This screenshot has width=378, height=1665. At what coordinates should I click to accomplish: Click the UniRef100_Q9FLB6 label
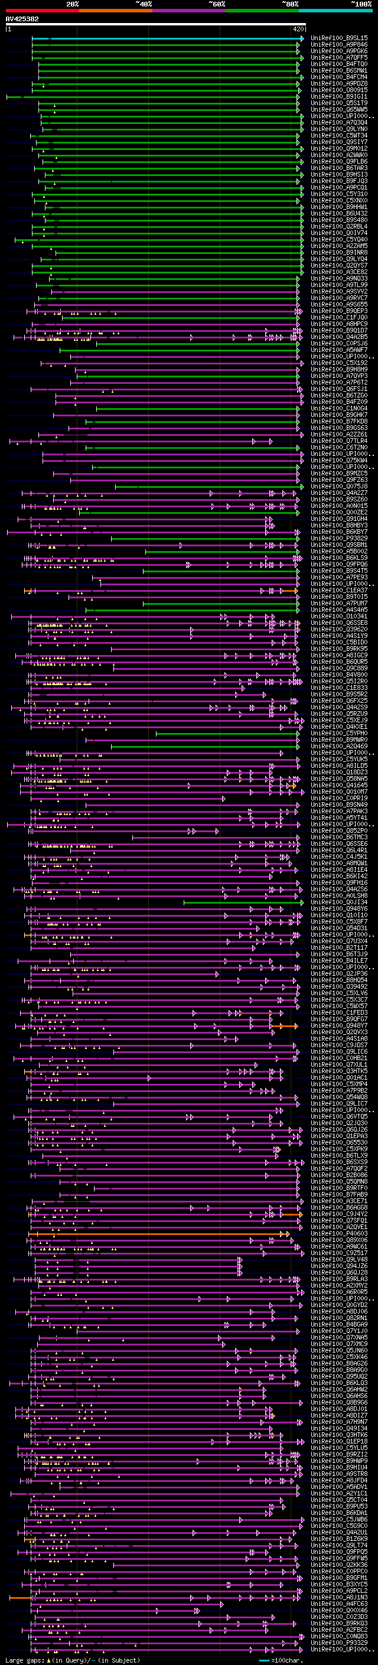[x=339, y=162]
